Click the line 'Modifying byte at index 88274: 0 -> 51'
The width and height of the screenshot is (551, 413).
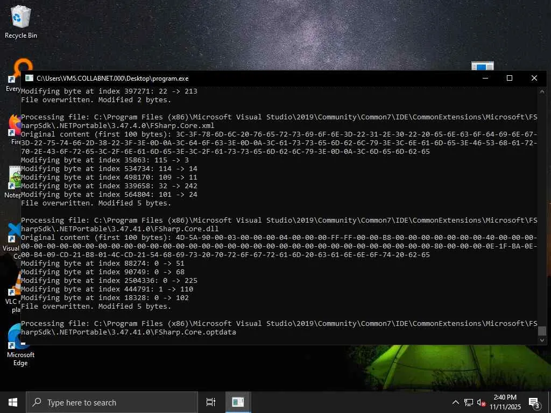click(103, 264)
